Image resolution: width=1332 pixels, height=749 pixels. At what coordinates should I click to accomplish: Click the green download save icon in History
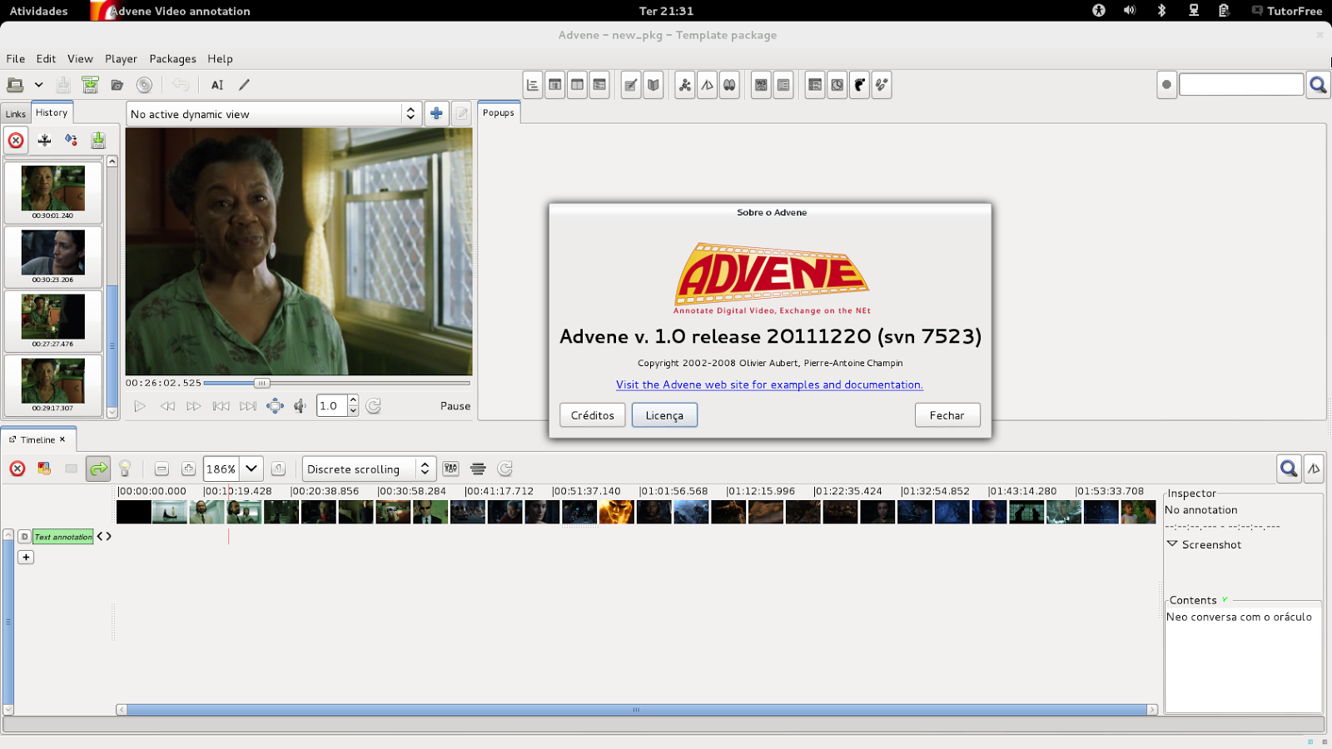98,140
